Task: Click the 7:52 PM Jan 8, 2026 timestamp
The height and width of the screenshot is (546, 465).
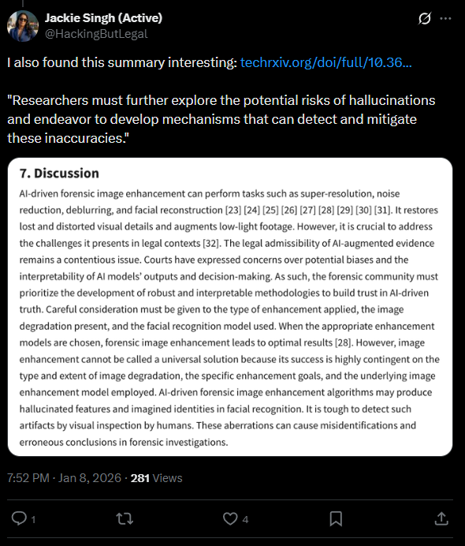Action: click(x=64, y=478)
